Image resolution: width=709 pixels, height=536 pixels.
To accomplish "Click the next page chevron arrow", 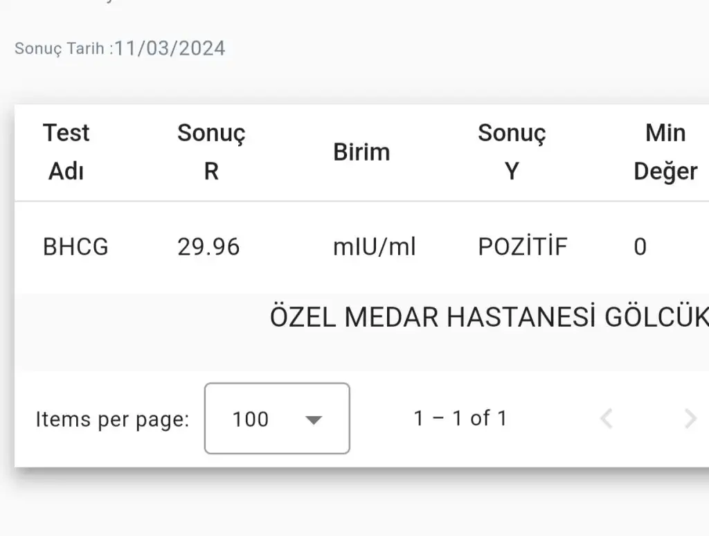I will click(x=690, y=418).
